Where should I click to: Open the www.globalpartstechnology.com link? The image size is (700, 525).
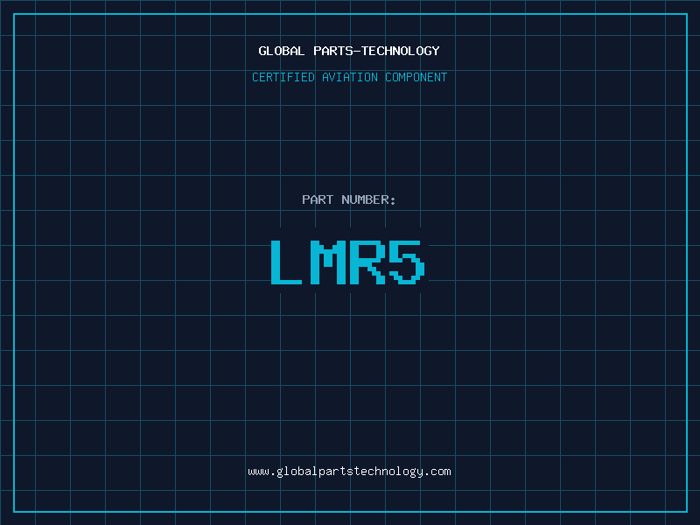349,472
